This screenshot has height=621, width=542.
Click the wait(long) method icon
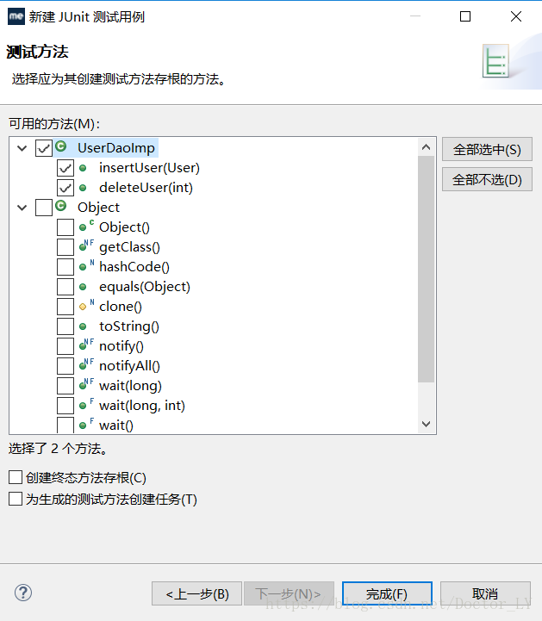pyautogui.click(x=86, y=384)
